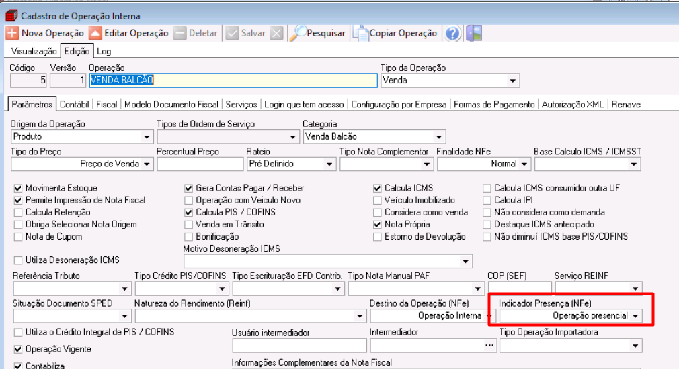Open Autorização XML tab
This screenshot has width=679, height=369.
[573, 104]
